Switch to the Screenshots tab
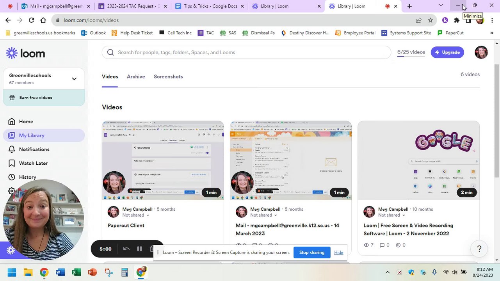This screenshot has height=281, width=500. tap(168, 76)
